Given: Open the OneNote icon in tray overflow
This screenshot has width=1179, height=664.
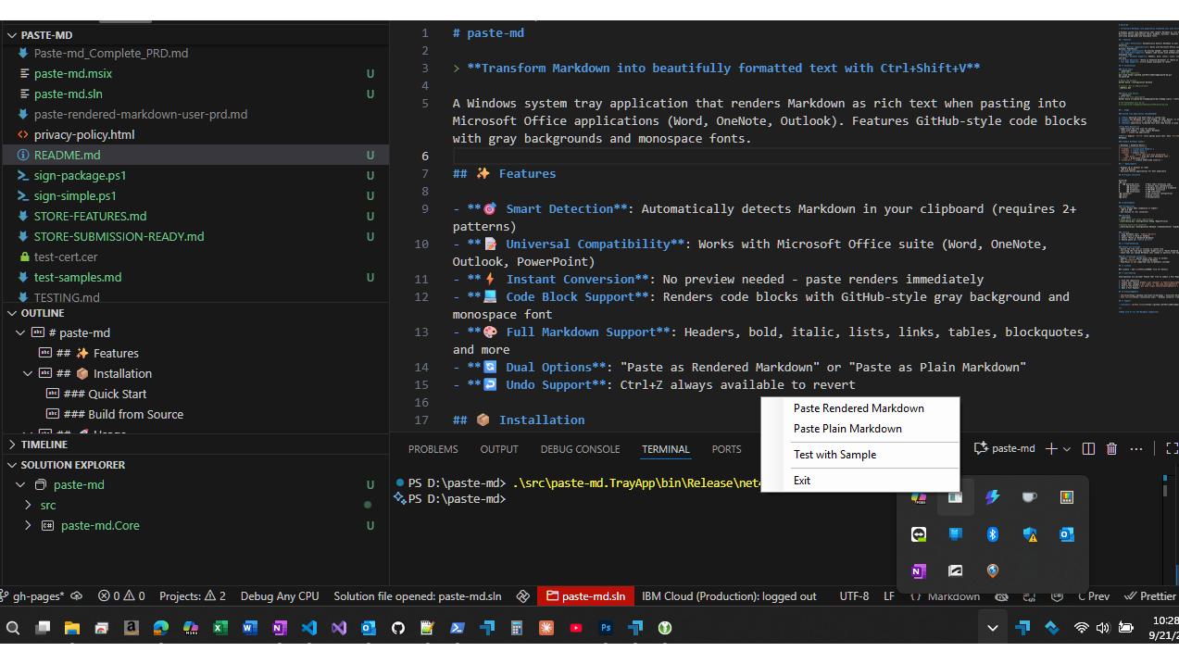Looking at the screenshot, I should point(918,571).
